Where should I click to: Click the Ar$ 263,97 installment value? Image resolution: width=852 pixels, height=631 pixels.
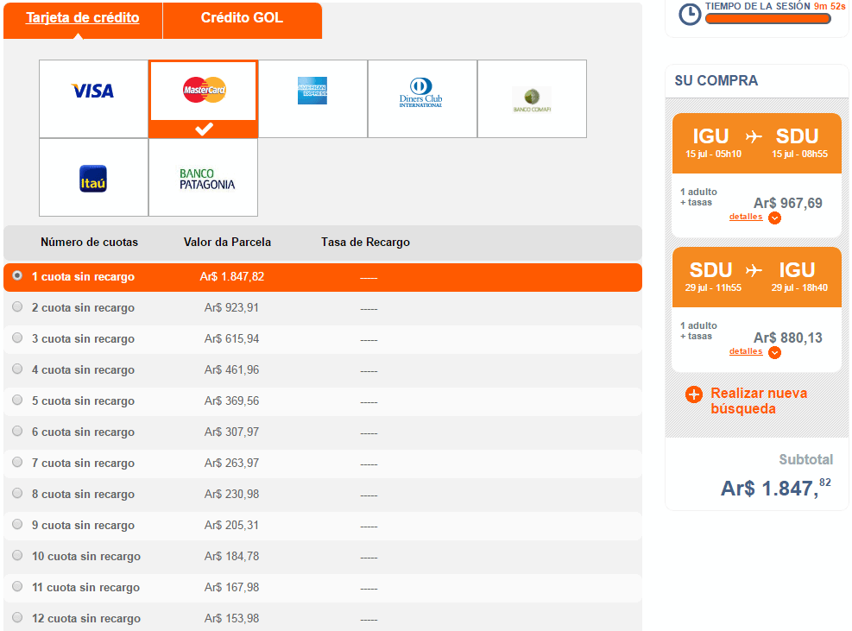[231, 463]
